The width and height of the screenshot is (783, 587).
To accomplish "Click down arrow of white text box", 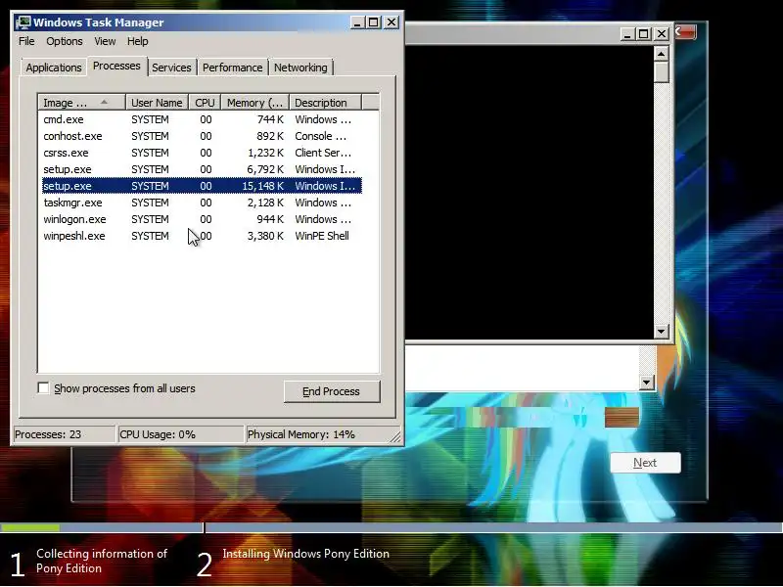I will (647, 383).
